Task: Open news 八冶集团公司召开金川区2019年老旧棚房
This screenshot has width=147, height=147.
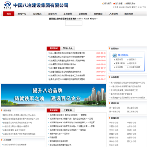Action: tap(67, 57)
